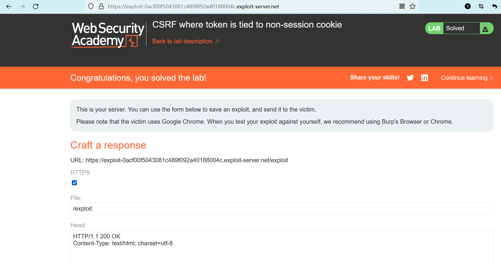Screen dimensions: 501x264
Task: Share on Twitter via bird icon
Action: tap(410, 78)
